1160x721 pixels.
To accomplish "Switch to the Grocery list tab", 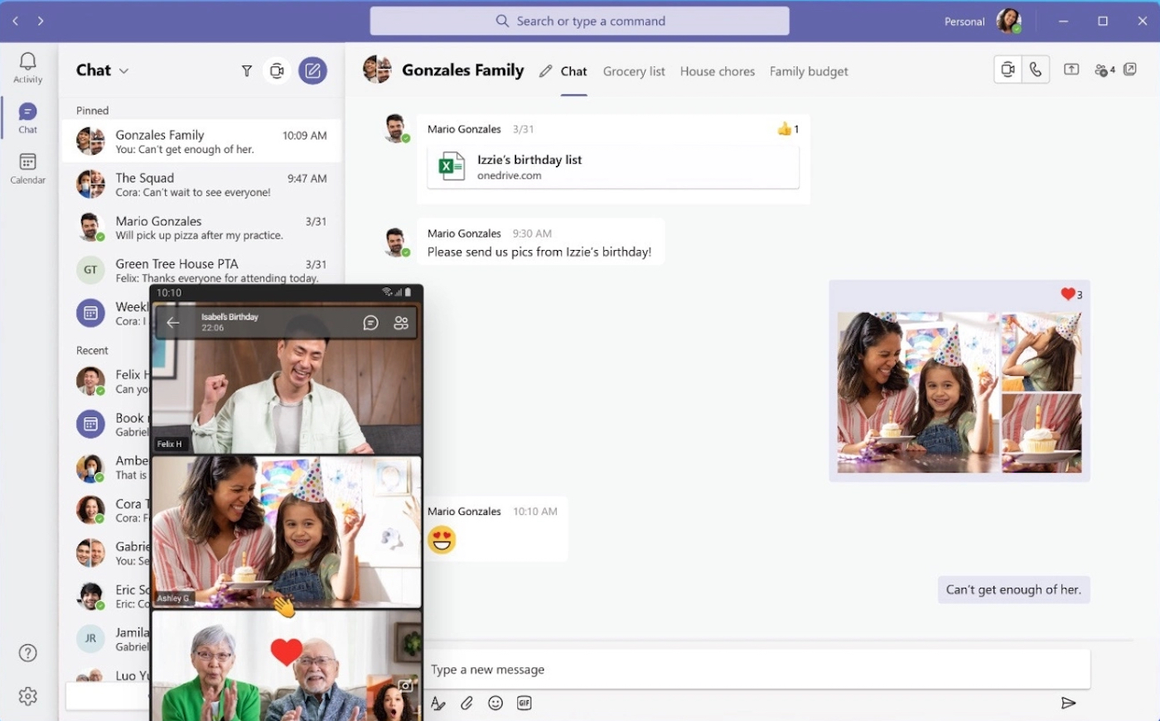I will tap(634, 71).
